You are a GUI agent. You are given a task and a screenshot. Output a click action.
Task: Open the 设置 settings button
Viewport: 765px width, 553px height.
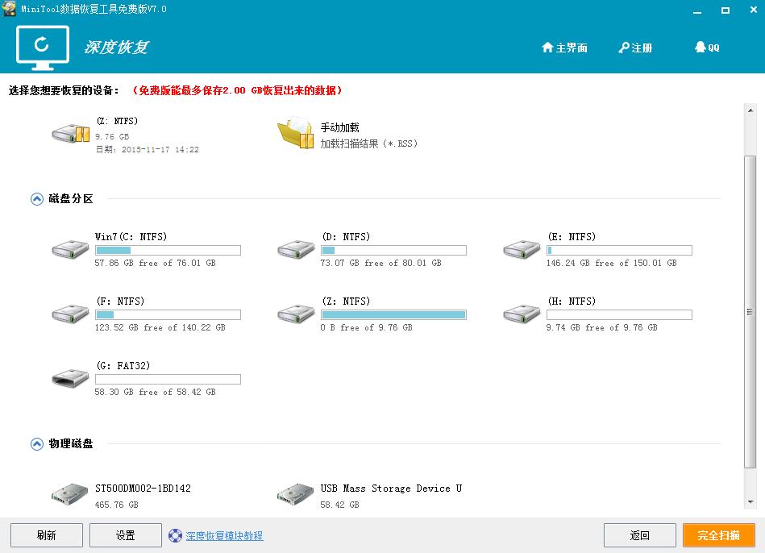(126, 535)
